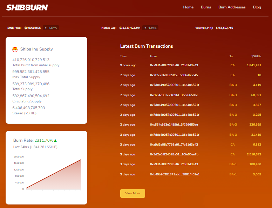The image size is (272, 208).
Task: Click the CA link for the 10 SHIB burn
Action: (232, 75)
